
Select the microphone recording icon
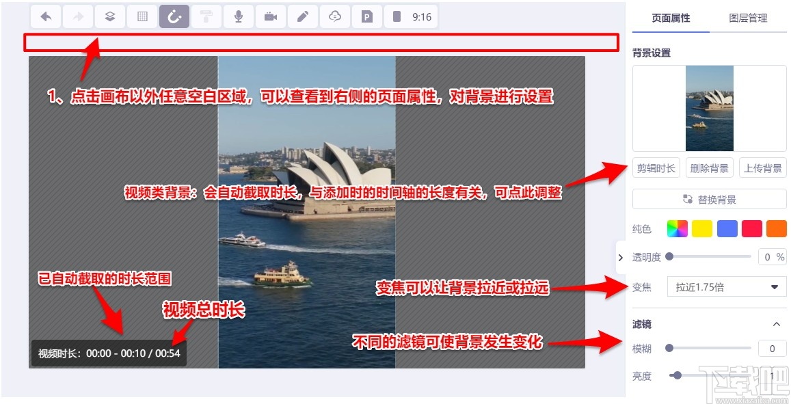(x=238, y=16)
